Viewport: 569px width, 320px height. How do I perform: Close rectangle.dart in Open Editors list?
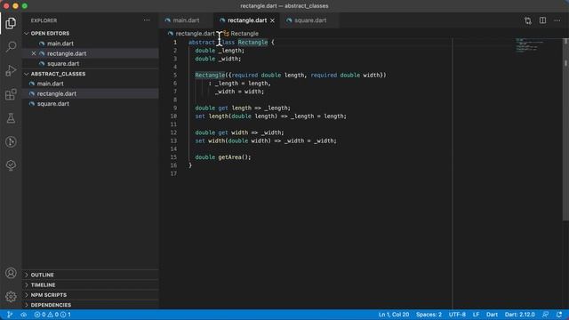point(34,53)
